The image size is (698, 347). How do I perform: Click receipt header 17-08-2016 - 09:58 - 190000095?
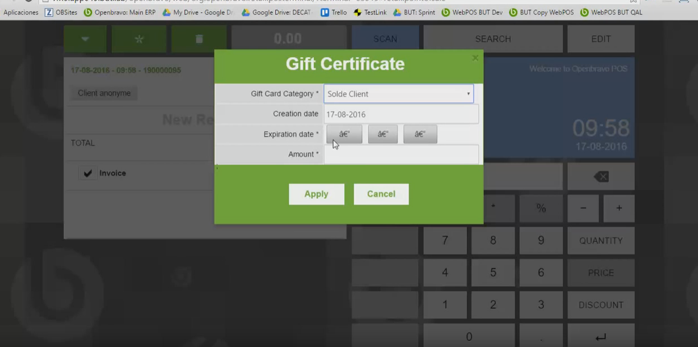tap(126, 71)
